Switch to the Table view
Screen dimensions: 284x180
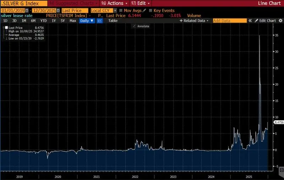[x=113, y=21]
